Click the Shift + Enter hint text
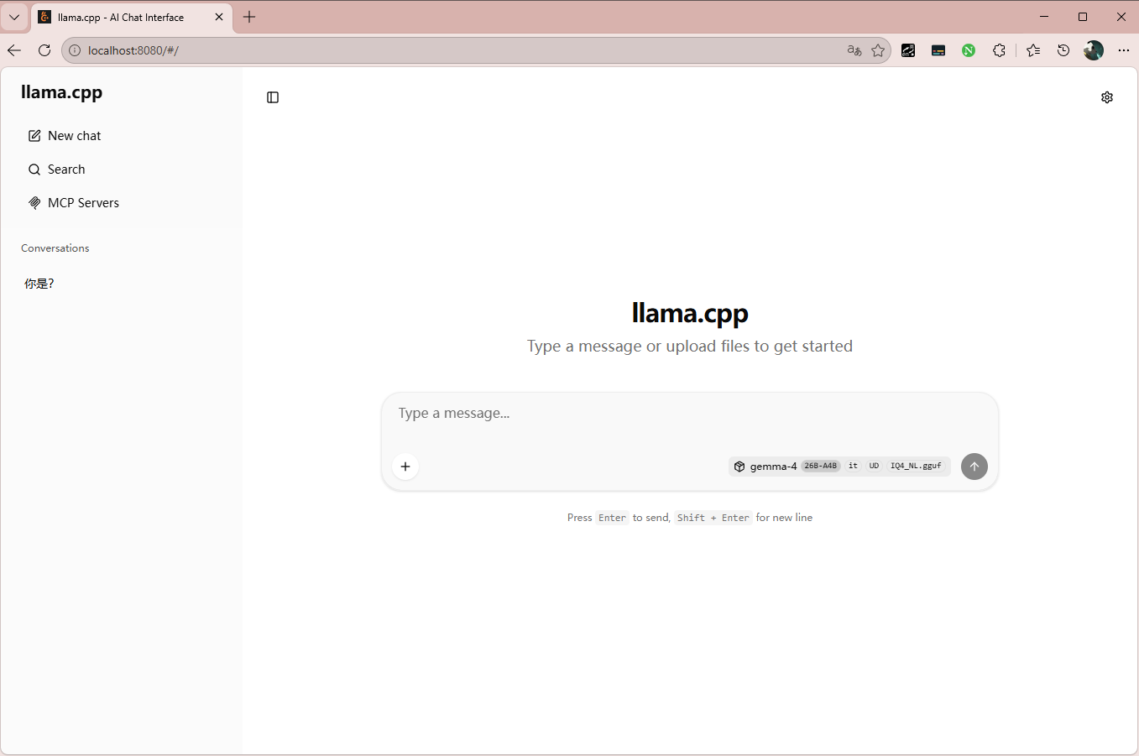The width and height of the screenshot is (1139, 756). (713, 518)
